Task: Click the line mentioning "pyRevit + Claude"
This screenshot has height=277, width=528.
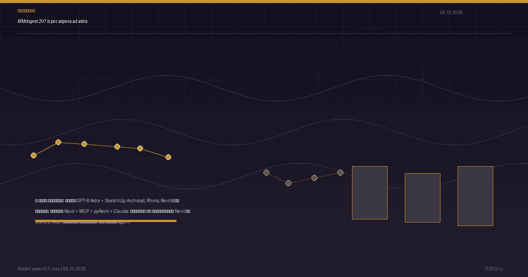Action: [x=113, y=211]
